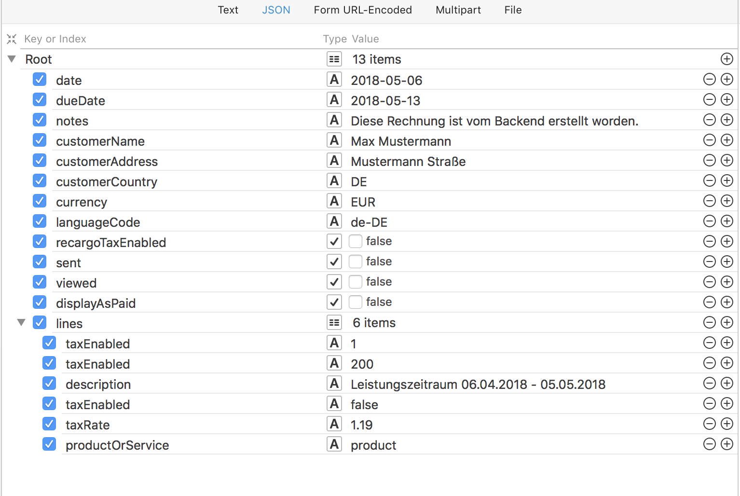Add a row after customerAddress with plus icon
Image resolution: width=740 pixels, height=496 pixels.
(x=726, y=160)
